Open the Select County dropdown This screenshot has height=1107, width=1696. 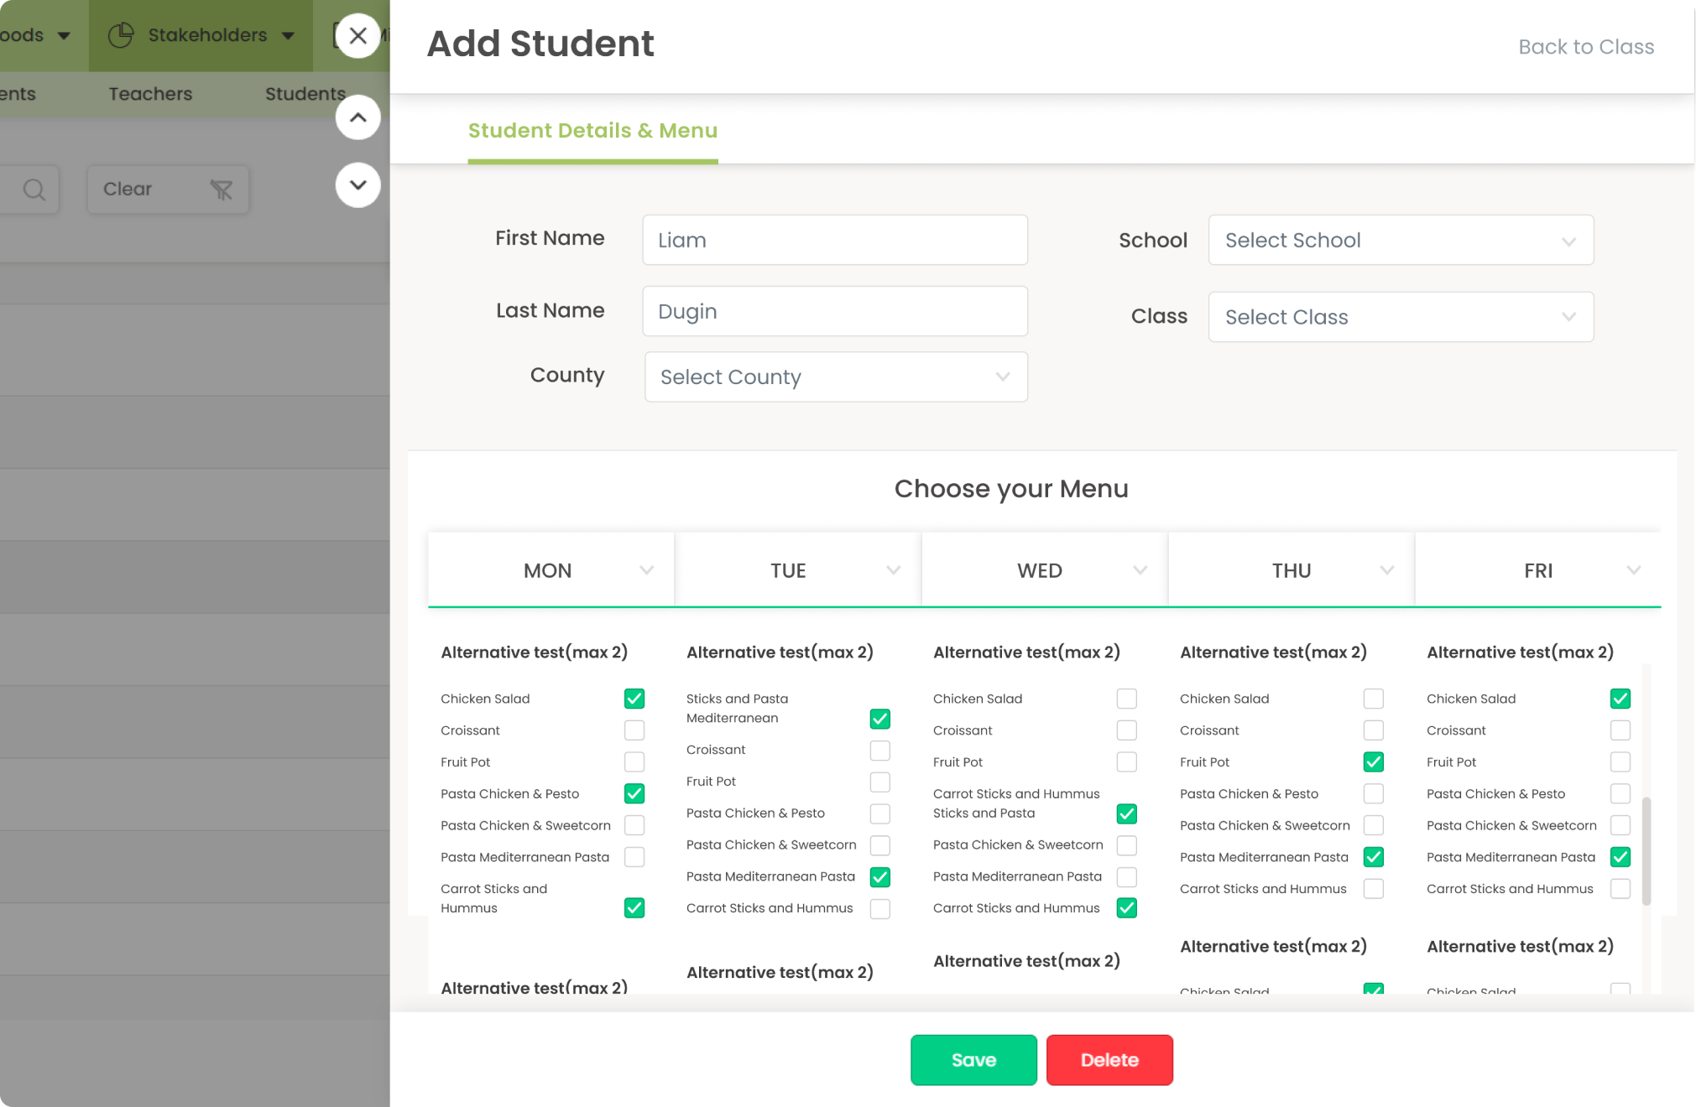(x=836, y=377)
